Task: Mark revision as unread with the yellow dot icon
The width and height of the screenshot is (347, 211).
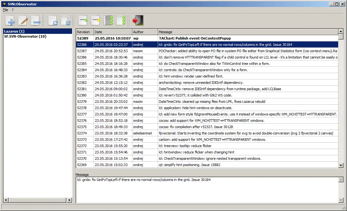Action: coord(96,21)
